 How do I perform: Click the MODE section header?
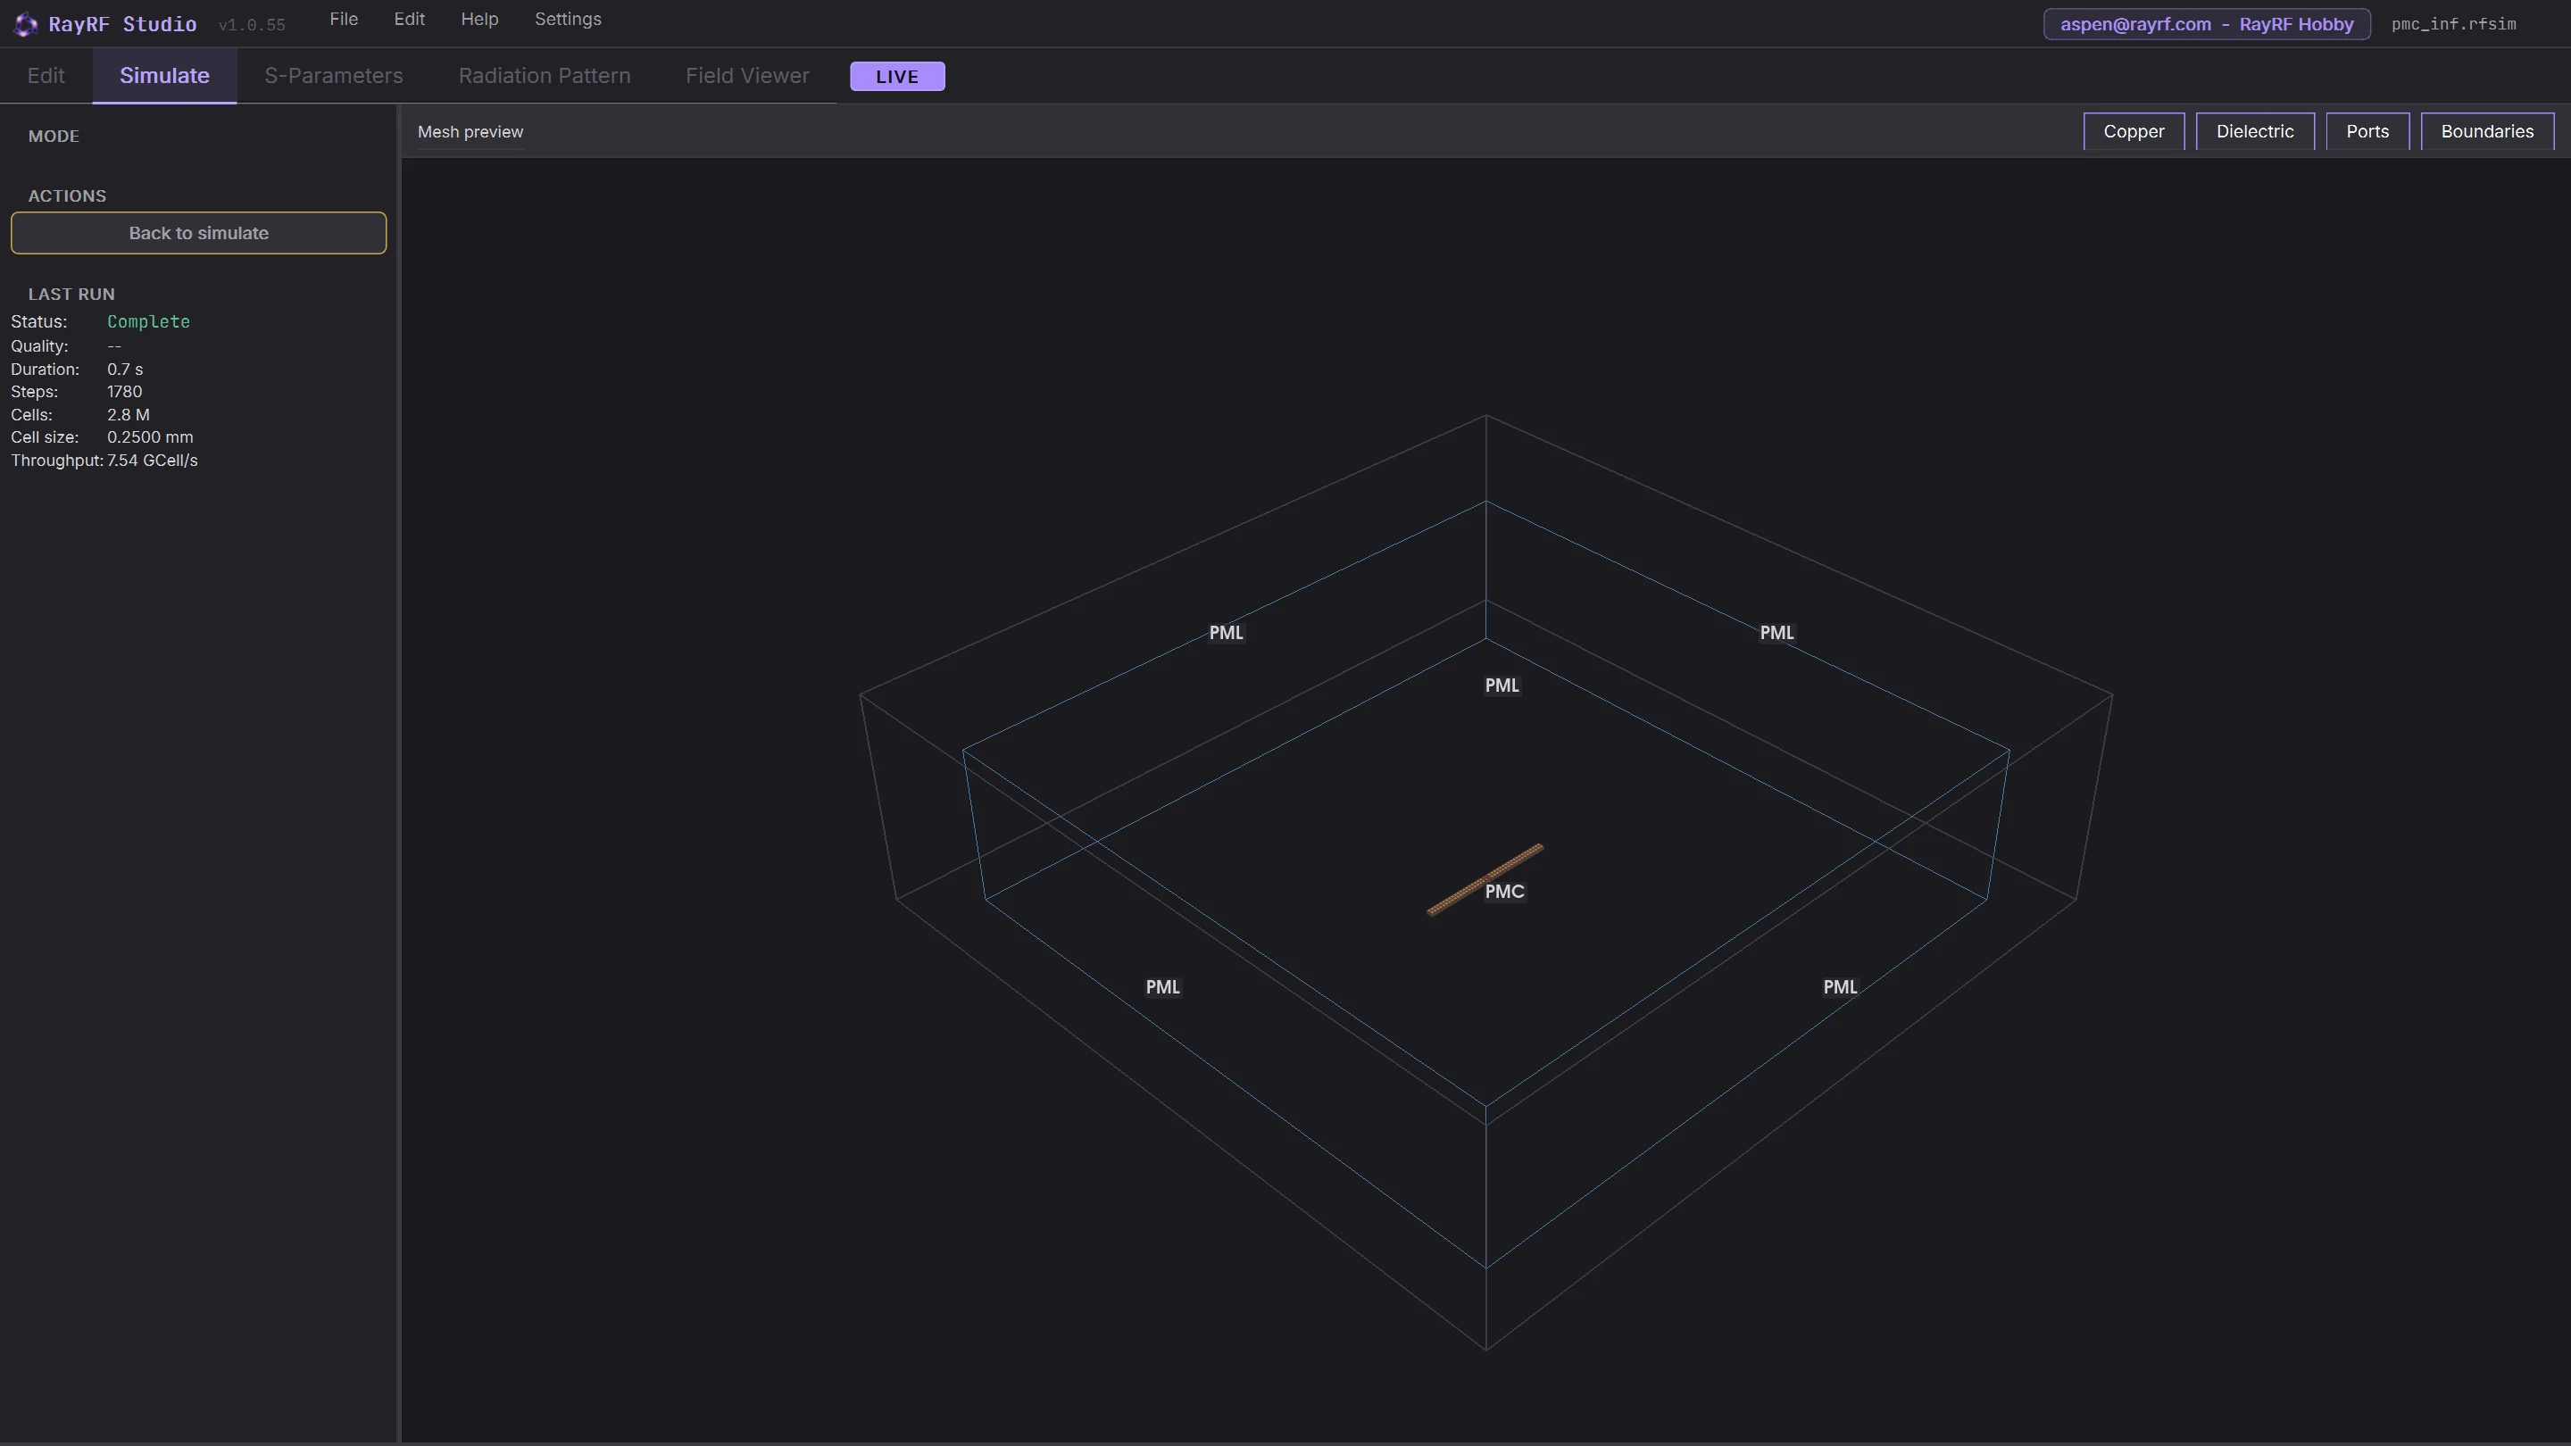click(x=54, y=136)
